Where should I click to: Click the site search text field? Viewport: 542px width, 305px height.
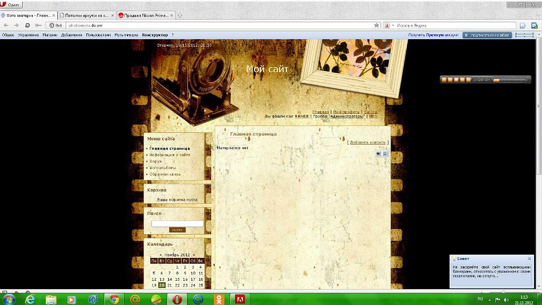coord(177,223)
